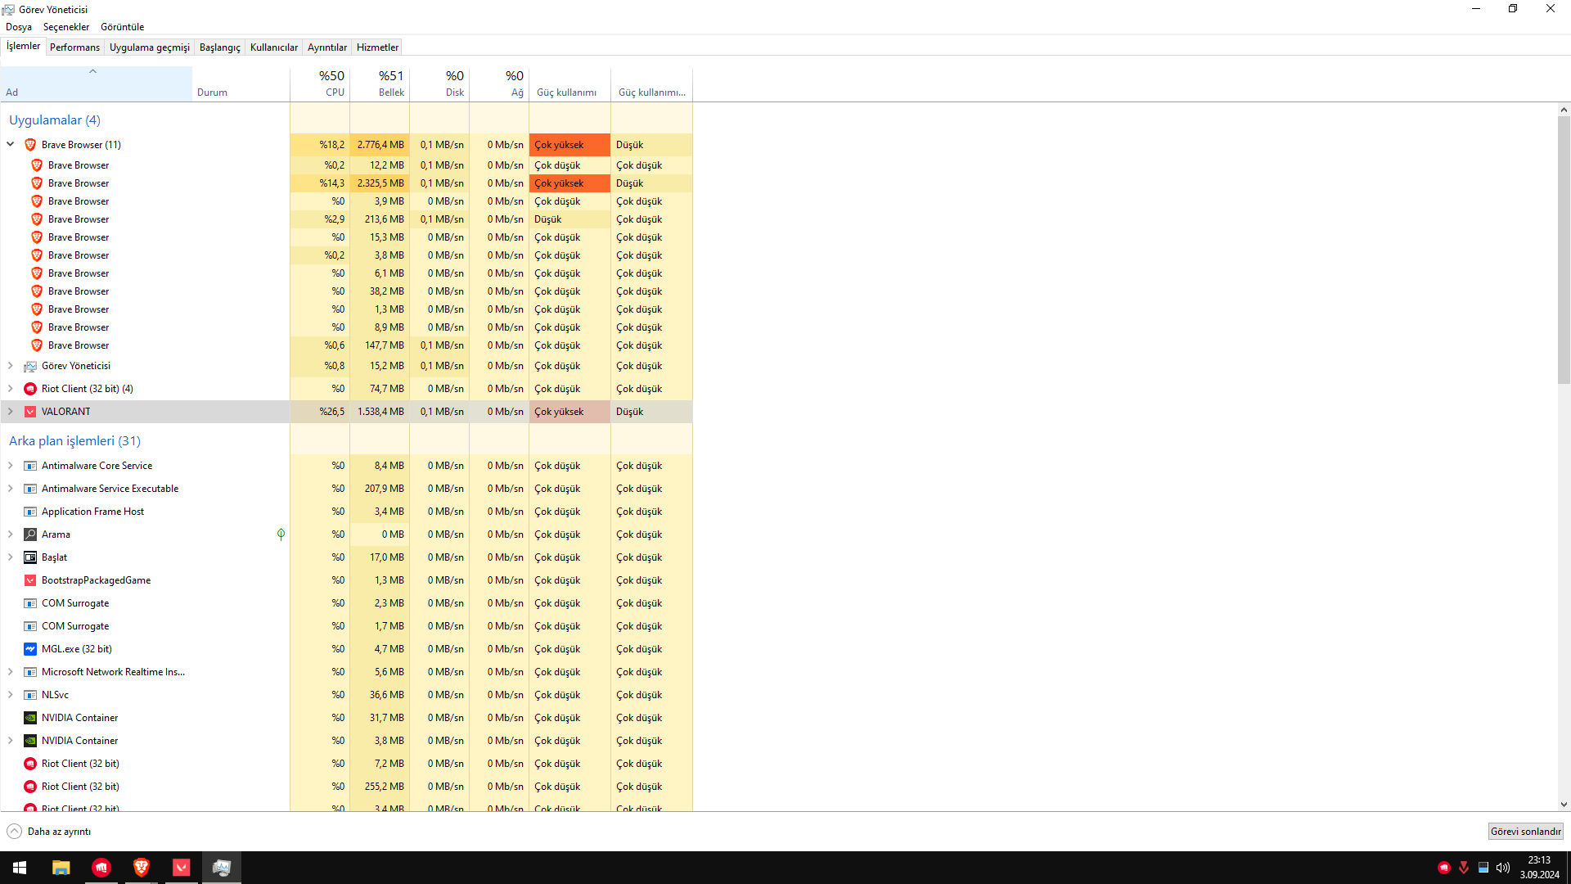The height and width of the screenshot is (884, 1571).
Task: Click the MGL.exe process icon
Action: [30, 649]
